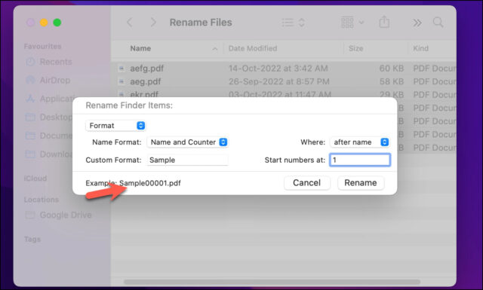
Task: Click the Finder forward navigation arrow
Action: coord(153,23)
